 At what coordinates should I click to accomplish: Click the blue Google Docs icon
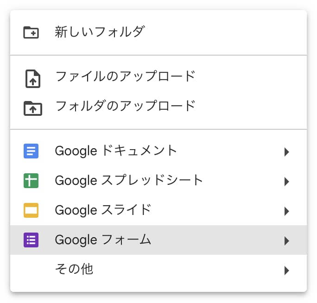tap(31, 151)
